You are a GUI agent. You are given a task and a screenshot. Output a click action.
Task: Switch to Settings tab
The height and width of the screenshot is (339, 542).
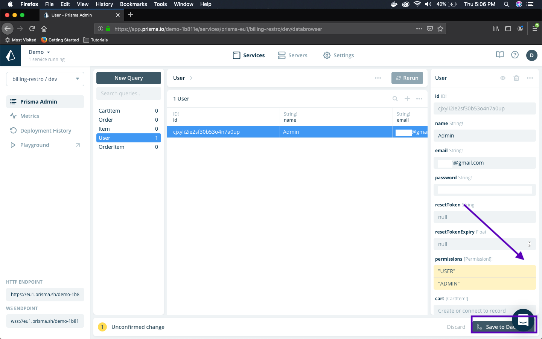[339, 55]
